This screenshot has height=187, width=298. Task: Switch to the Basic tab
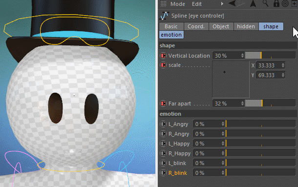171,26
